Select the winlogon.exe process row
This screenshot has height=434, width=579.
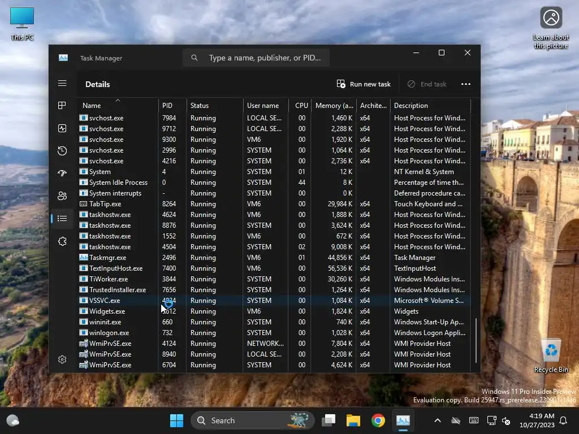click(x=274, y=332)
